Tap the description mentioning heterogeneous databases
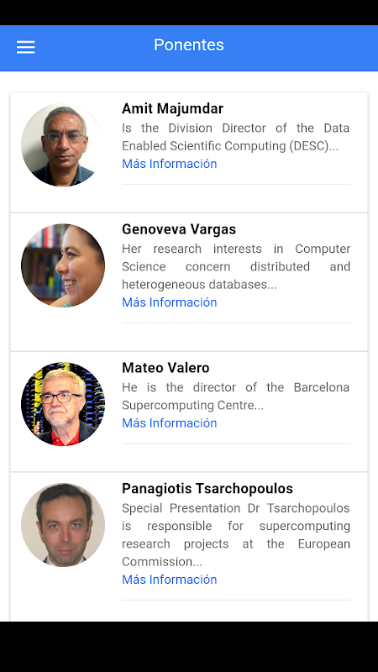The width and height of the screenshot is (378, 672). [236, 266]
